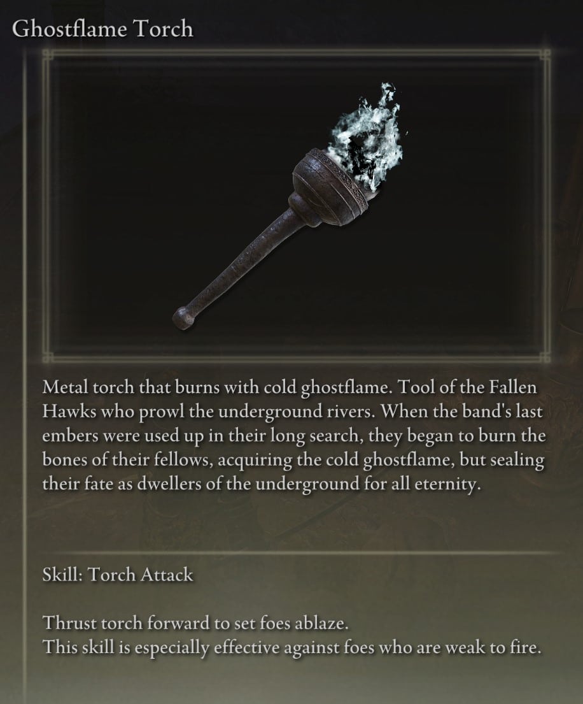Click the 'embers were used up' text line
Image resolution: width=583 pixels, height=704 pixels.
(294, 436)
